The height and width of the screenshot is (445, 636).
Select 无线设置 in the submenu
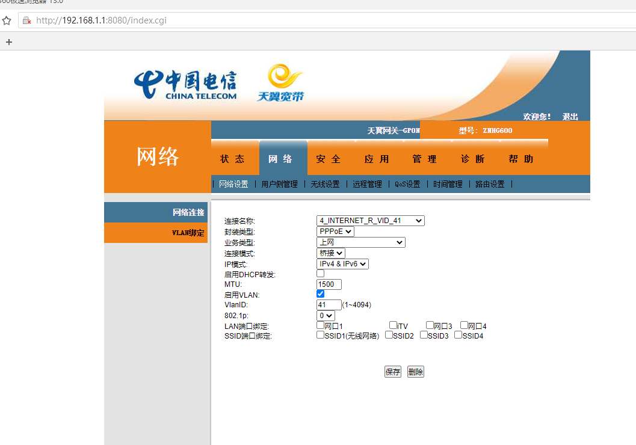coord(325,184)
